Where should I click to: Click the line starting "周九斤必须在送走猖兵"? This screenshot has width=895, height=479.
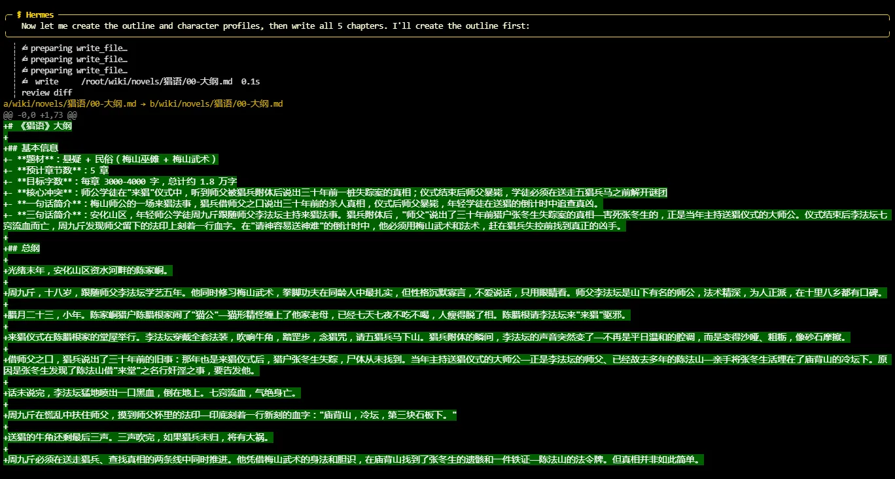tap(354, 459)
